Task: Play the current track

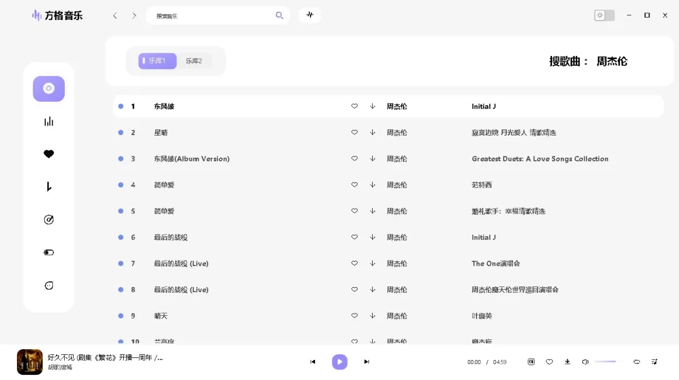Action: point(339,362)
